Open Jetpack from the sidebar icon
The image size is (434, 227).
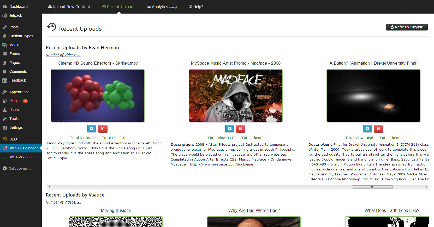tap(5, 15)
